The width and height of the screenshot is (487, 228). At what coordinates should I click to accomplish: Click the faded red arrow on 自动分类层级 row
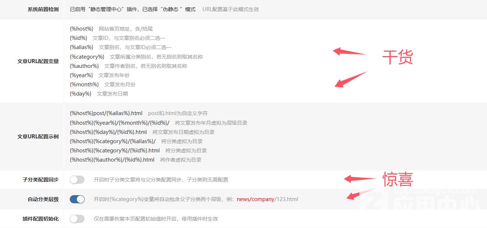pos(361,194)
